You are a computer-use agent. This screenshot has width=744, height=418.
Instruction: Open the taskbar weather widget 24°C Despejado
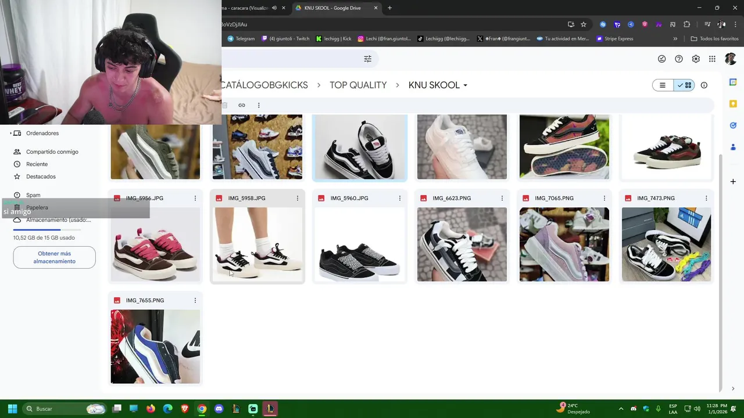573,409
